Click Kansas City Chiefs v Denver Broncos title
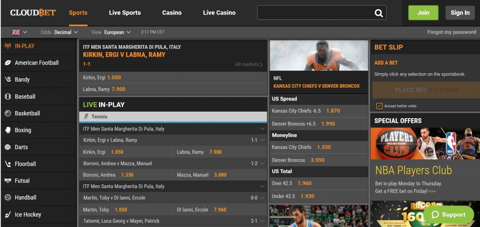 coord(316,86)
